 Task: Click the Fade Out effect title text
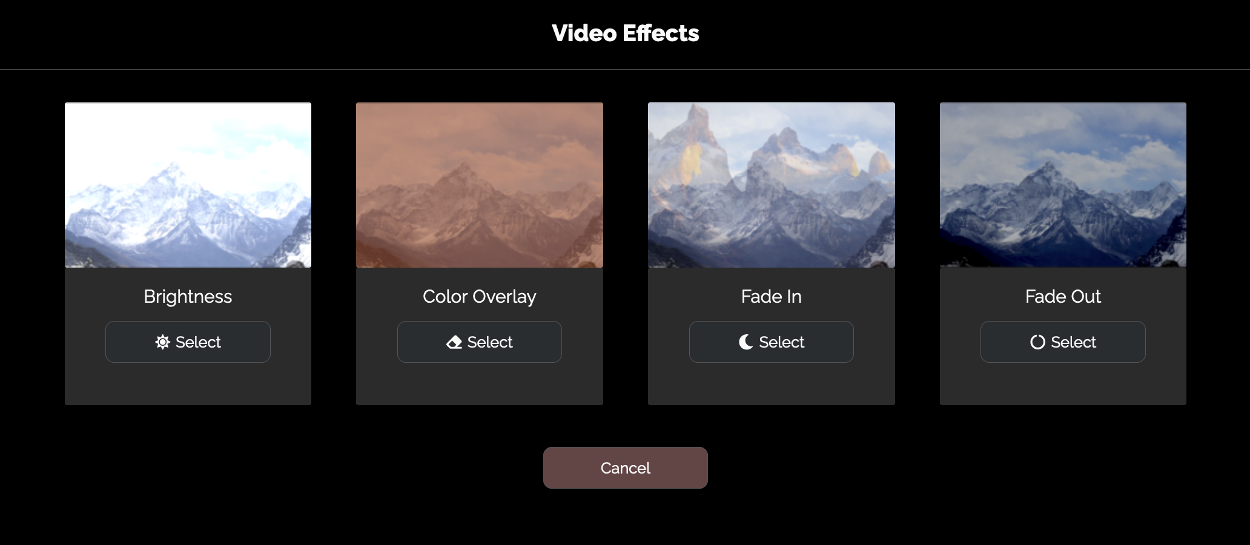1063,296
